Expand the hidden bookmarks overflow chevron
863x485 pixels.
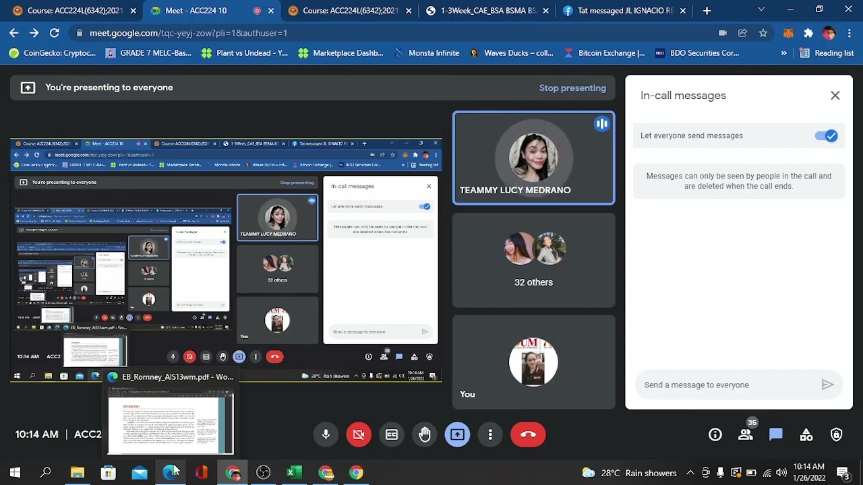coord(783,53)
